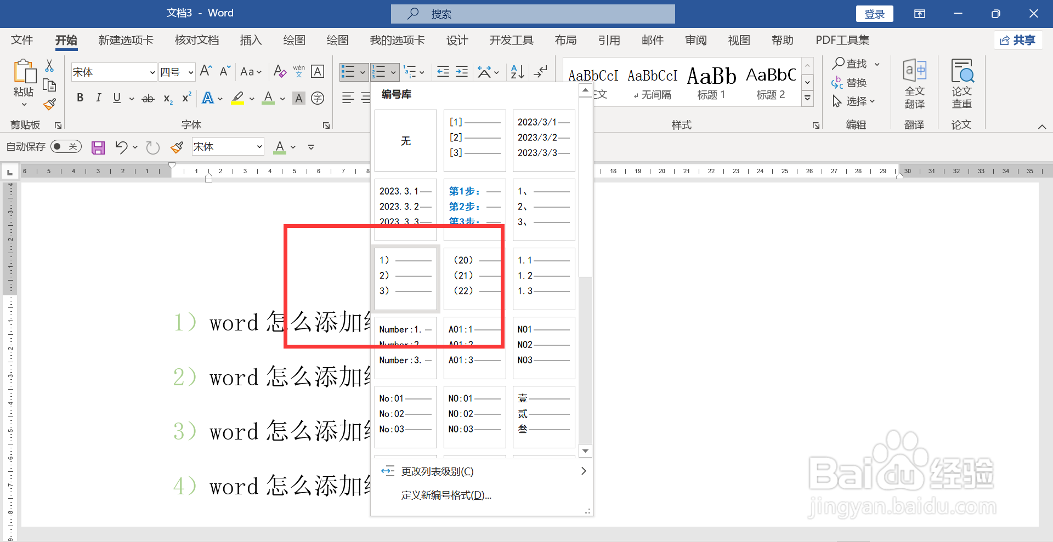Screen dimensions: 1053x542
Task: Toggle bold formatting
Action: coord(80,98)
